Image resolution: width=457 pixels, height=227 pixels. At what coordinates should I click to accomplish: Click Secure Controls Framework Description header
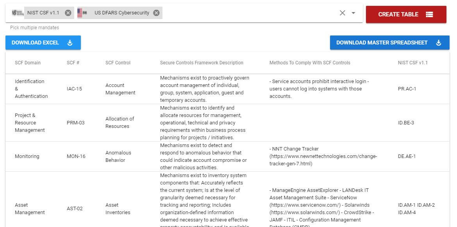[202, 63]
